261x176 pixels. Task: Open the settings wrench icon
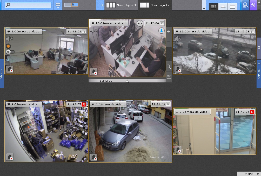pyautogui.click(x=253, y=5)
